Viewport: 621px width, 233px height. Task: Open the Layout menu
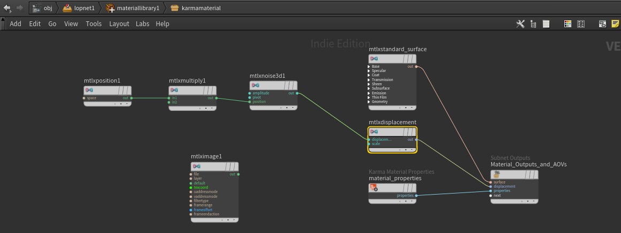(x=119, y=23)
